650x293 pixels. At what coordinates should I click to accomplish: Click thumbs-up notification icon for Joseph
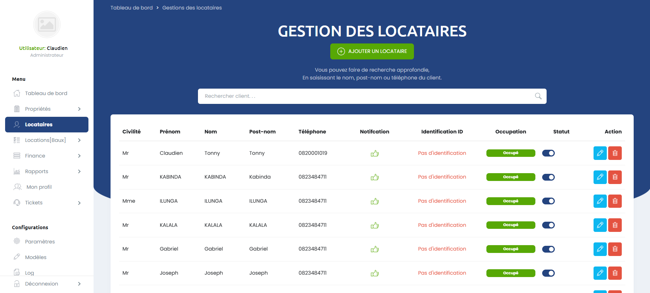[x=374, y=273]
